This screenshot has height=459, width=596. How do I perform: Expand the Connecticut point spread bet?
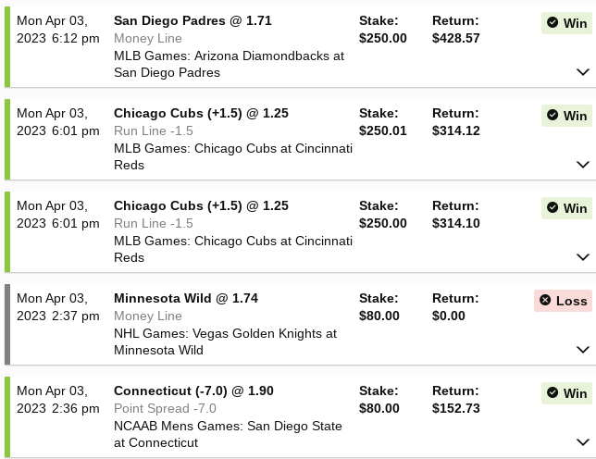583,442
